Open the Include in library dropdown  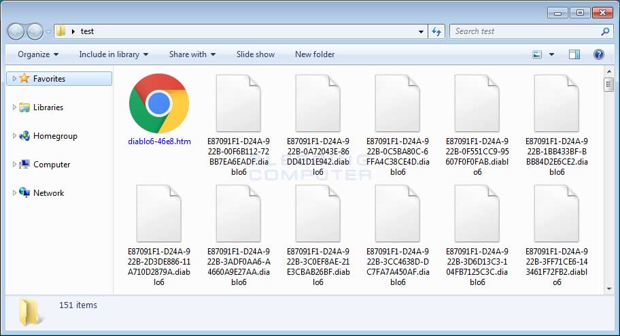[x=114, y=54]
